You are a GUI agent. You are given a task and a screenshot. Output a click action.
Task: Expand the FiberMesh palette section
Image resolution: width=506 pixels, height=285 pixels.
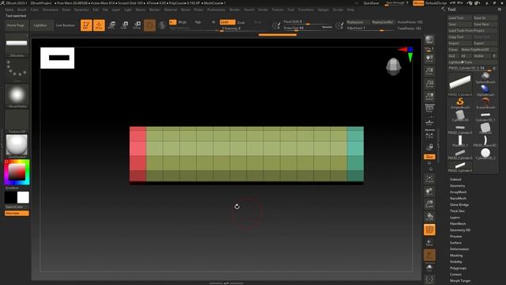458,223
